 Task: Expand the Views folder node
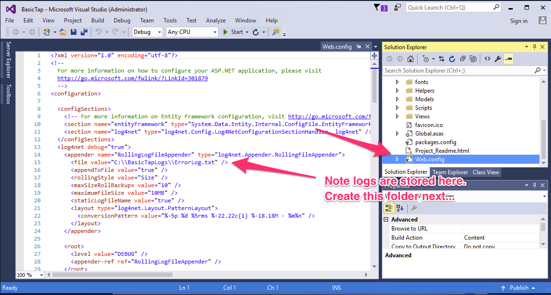(x=397, y=116)
